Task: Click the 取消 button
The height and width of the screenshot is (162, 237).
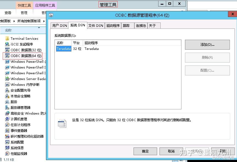Action: click(x=171, y=151)
